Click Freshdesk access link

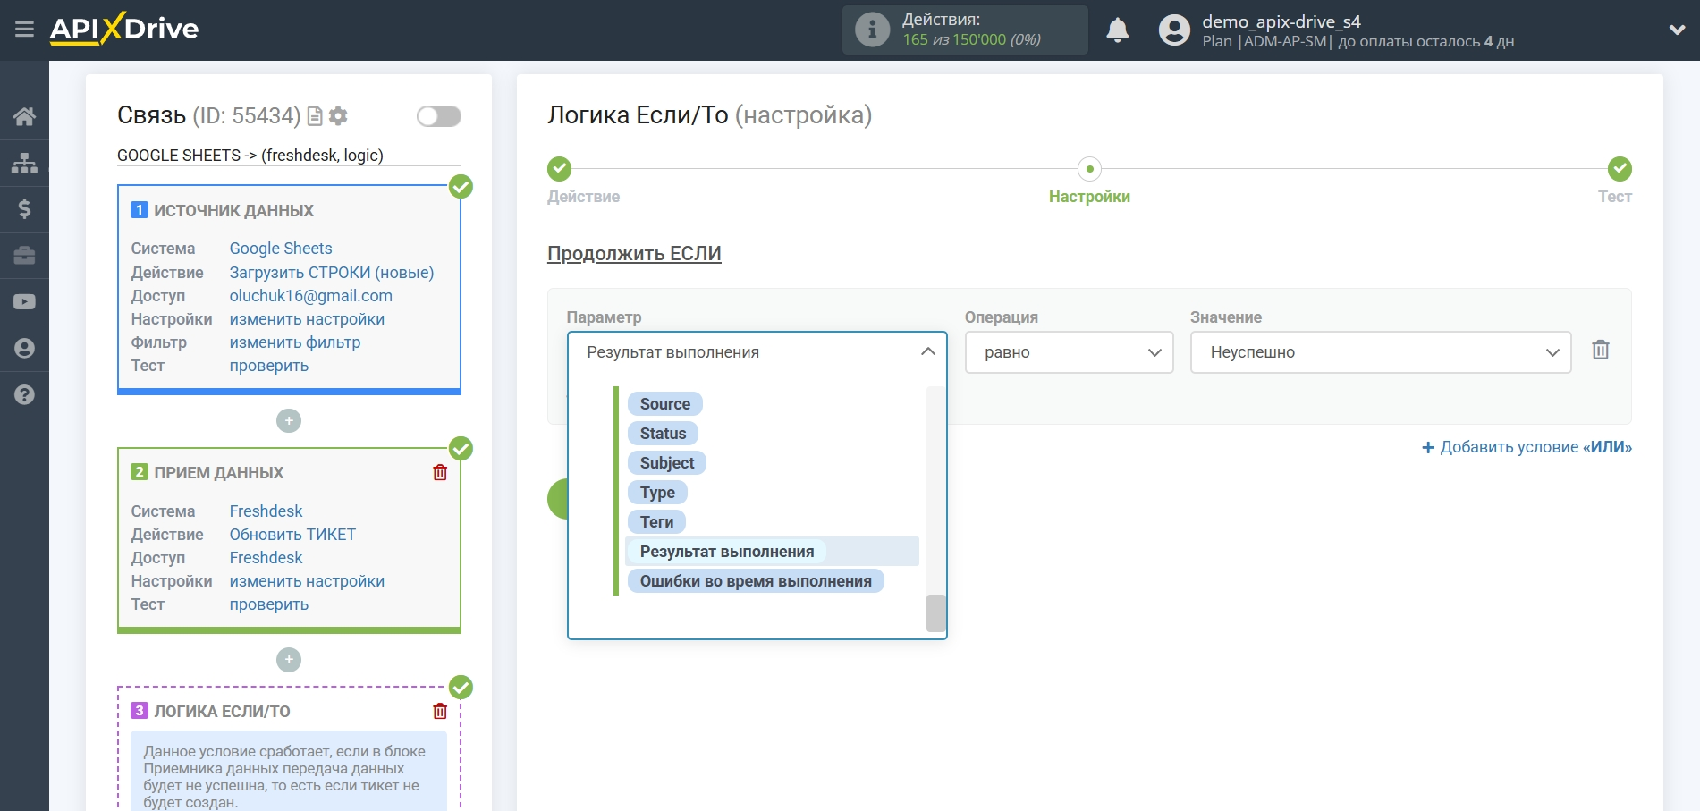click(266, 558)
